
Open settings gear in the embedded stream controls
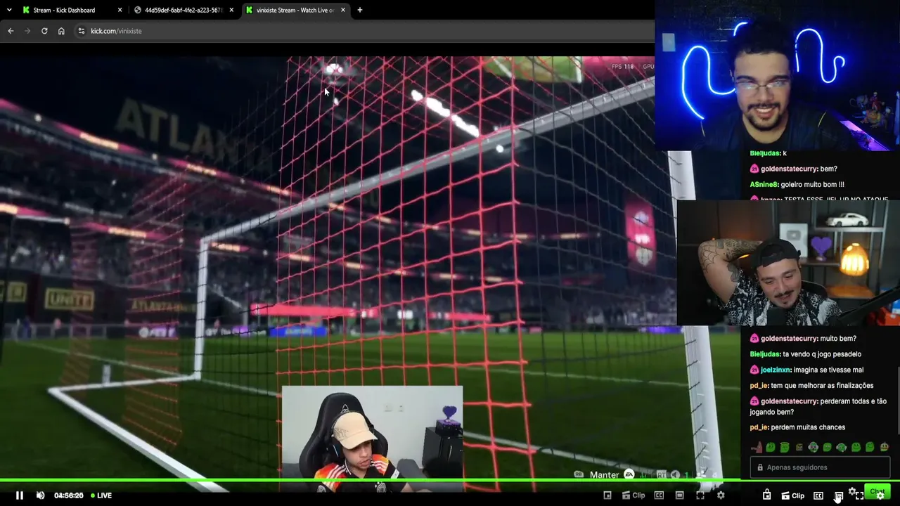721,495
